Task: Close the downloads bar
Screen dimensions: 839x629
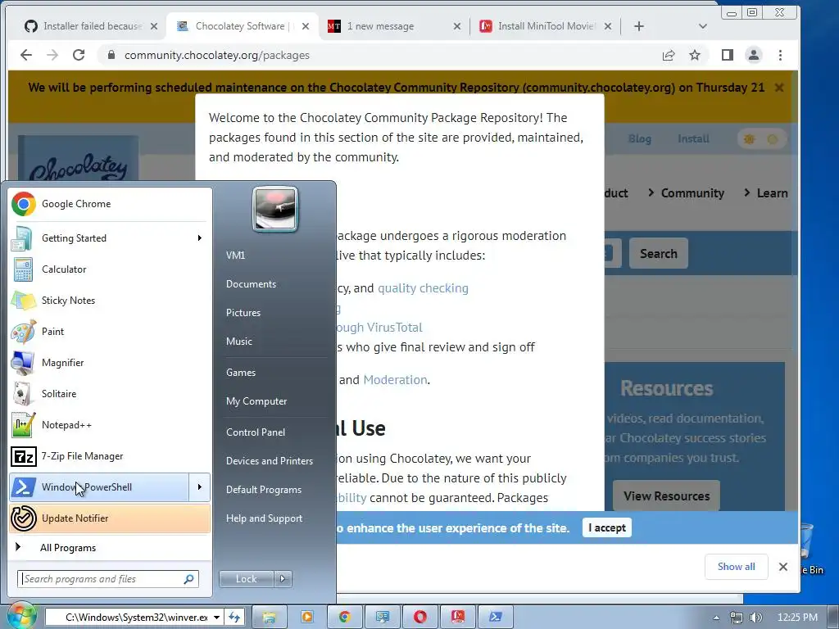Action: [782, 567]
